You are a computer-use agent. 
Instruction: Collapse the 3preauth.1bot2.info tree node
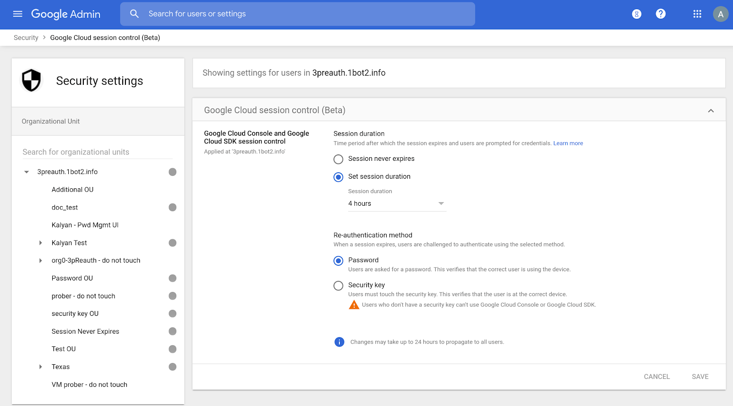27,172
